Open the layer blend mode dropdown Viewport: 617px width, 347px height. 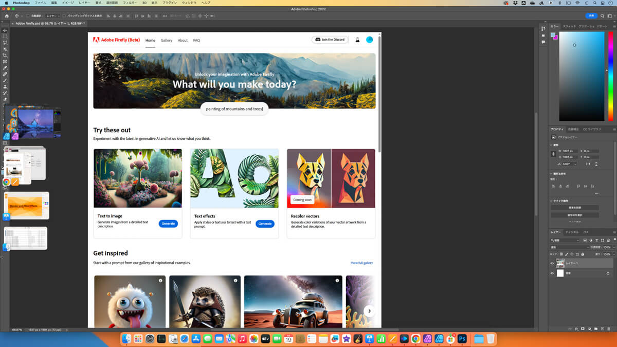click(x=570, y=247)
